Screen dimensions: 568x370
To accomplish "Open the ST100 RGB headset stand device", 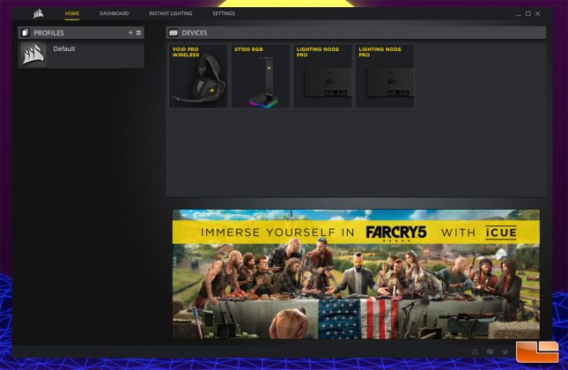I will [x=261, y=76].
